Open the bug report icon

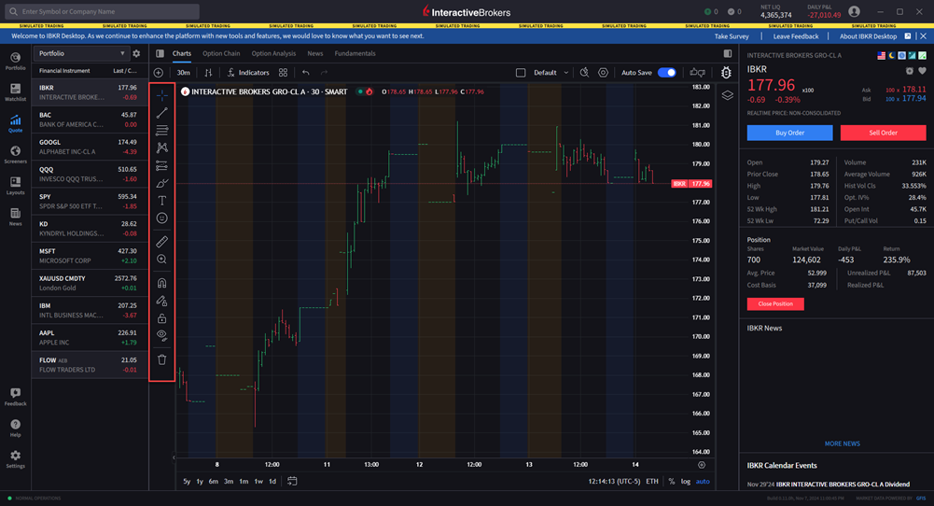726,73
